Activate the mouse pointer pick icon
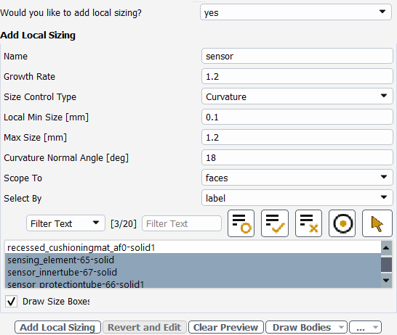 point(377,223)
